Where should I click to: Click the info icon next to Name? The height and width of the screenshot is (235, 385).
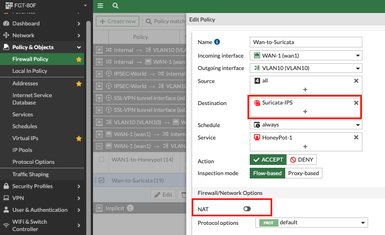point(218,42)
